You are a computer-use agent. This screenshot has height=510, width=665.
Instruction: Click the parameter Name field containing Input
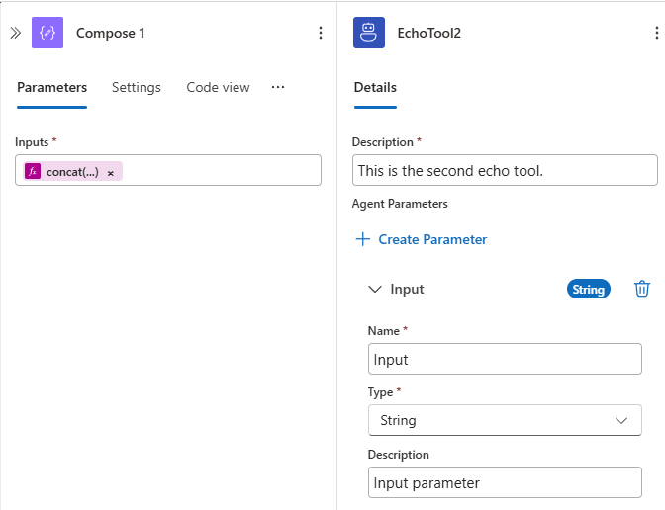click(x=505, y=359)
